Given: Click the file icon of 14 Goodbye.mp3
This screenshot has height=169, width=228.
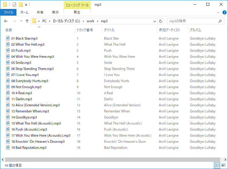Looking at the screenshot, I should click(x=8, y=117).
